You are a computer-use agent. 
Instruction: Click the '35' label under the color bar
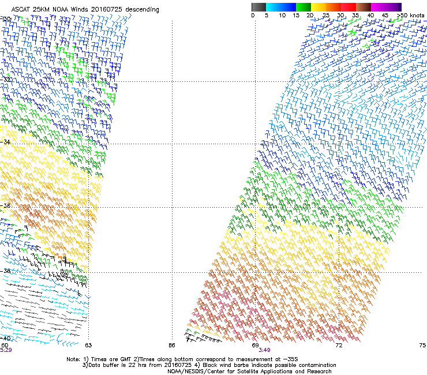tap(355, 16)
